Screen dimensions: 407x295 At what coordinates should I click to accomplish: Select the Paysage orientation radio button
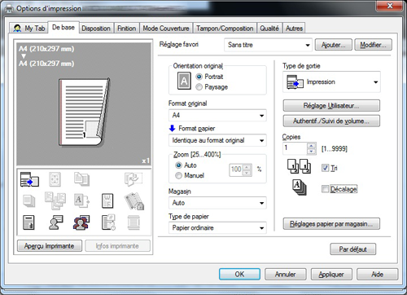click(x=199, y=87)
